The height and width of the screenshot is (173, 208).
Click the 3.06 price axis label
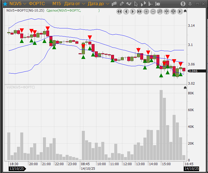click(x=191, y=64)
